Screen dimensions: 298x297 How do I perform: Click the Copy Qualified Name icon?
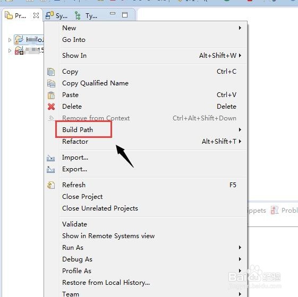click(51, 83)
